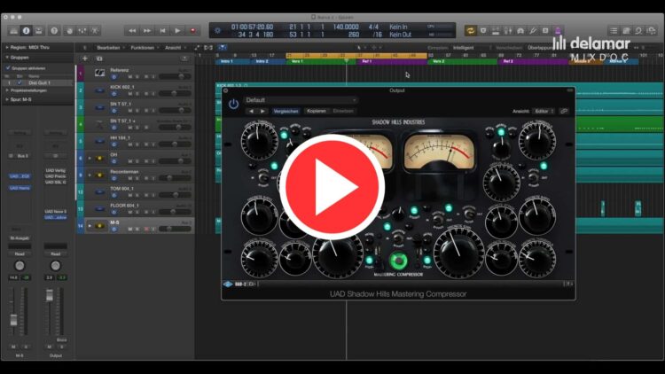Go to beginning with the transport button

click(162, 31)
